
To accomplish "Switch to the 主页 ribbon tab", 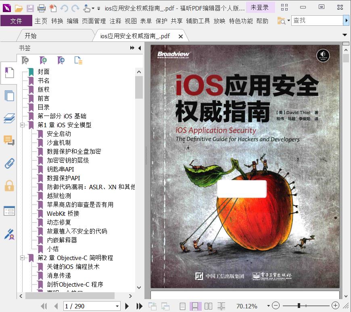I will (x=41, y=21).
